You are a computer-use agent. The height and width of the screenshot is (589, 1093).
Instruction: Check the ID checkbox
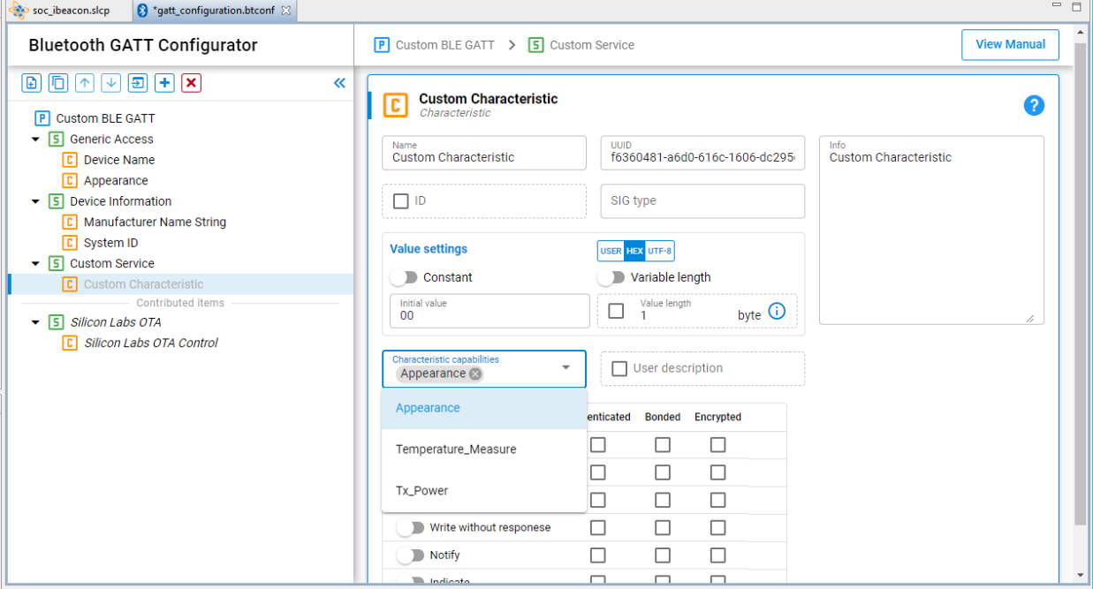(x=400, y=201)
